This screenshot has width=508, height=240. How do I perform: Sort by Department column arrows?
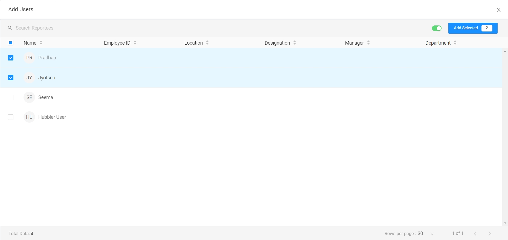tap(455, 43)
